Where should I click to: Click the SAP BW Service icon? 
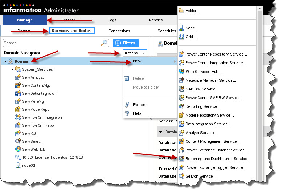[181, 89]
